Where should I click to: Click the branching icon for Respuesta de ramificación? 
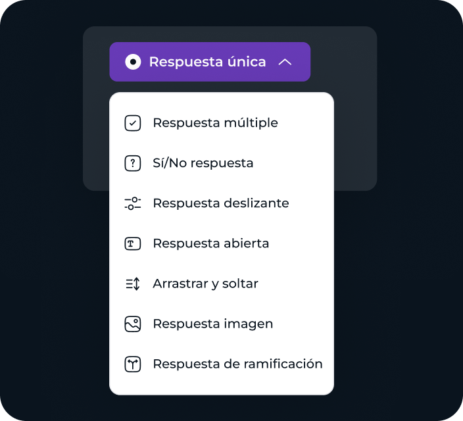tap(133, 364)
